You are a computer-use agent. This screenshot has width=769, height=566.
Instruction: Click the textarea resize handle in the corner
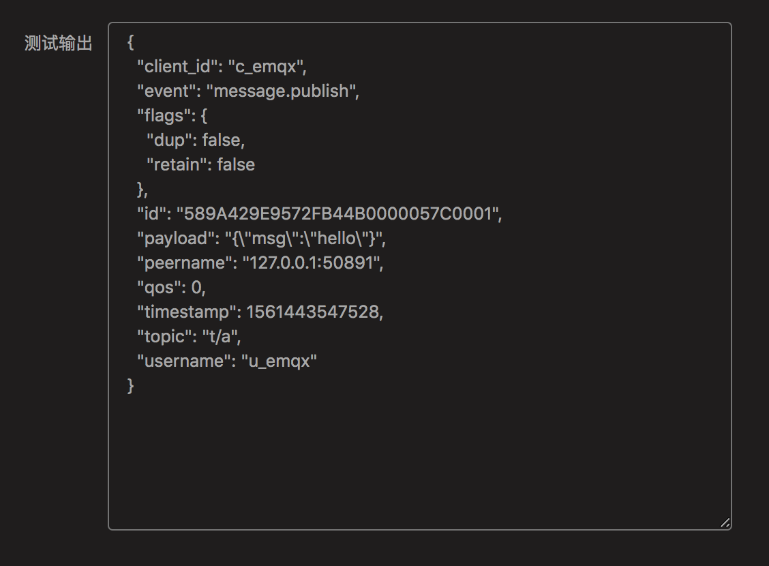coord(725,523)
